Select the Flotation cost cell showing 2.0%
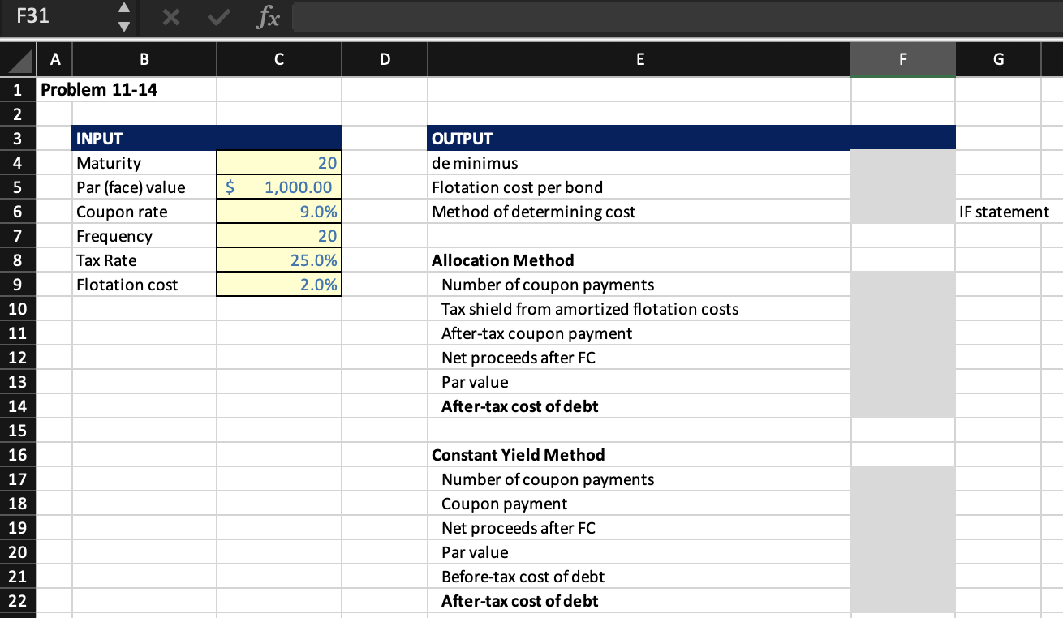This screenshot has width=1063, height=618. click(279, 285)
